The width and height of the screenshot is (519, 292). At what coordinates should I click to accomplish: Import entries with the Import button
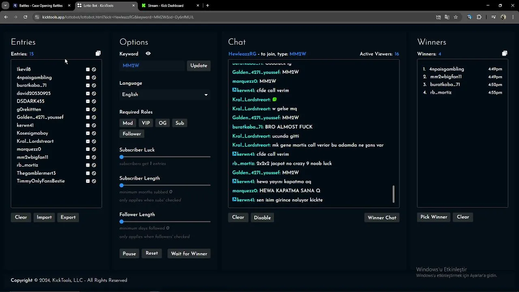44,217
